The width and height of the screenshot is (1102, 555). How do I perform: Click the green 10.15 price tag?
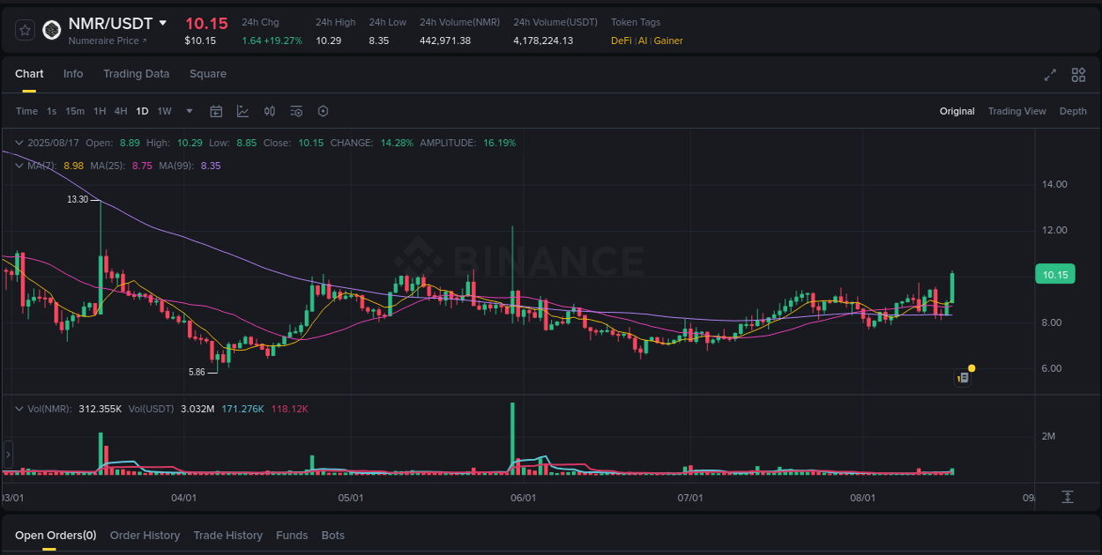pos(1054,274)
